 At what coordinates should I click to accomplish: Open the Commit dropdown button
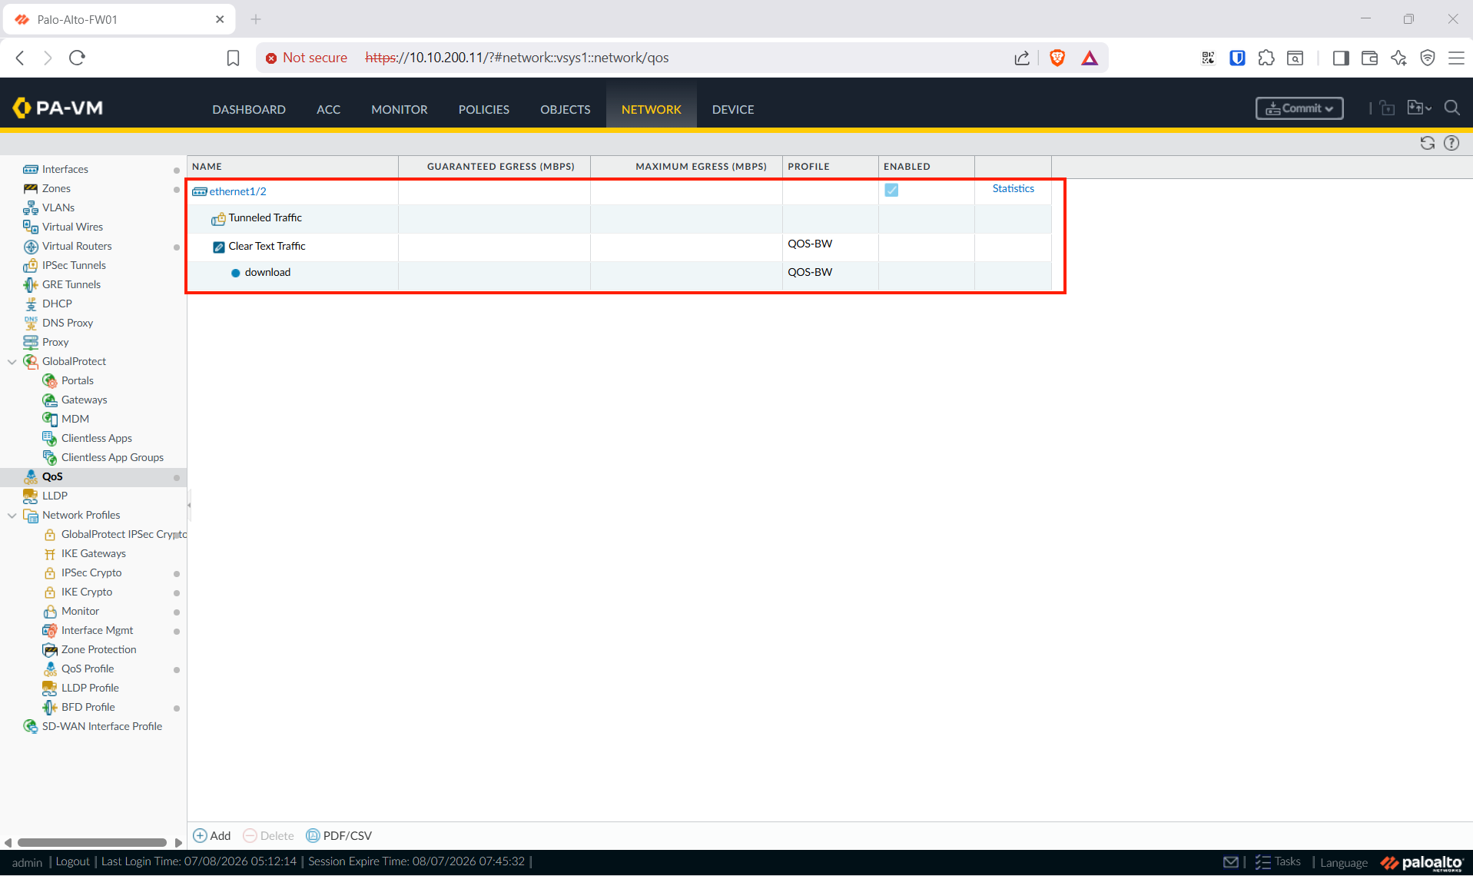pyautogui.click(x=1299, y=108)
